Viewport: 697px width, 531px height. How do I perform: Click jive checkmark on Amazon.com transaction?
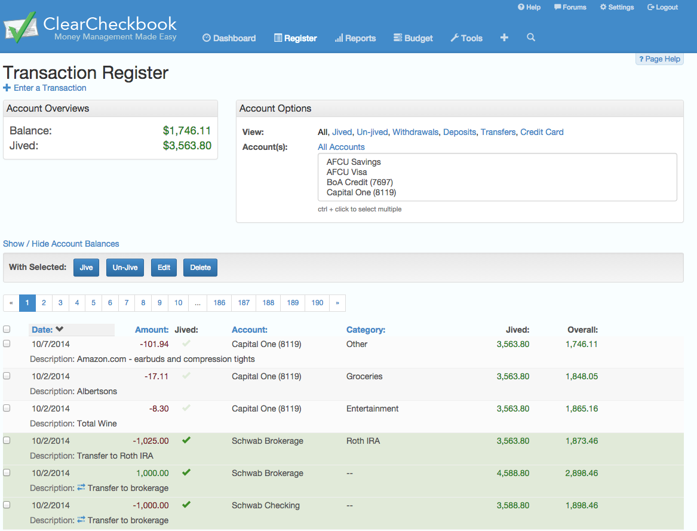pos(186,343)
